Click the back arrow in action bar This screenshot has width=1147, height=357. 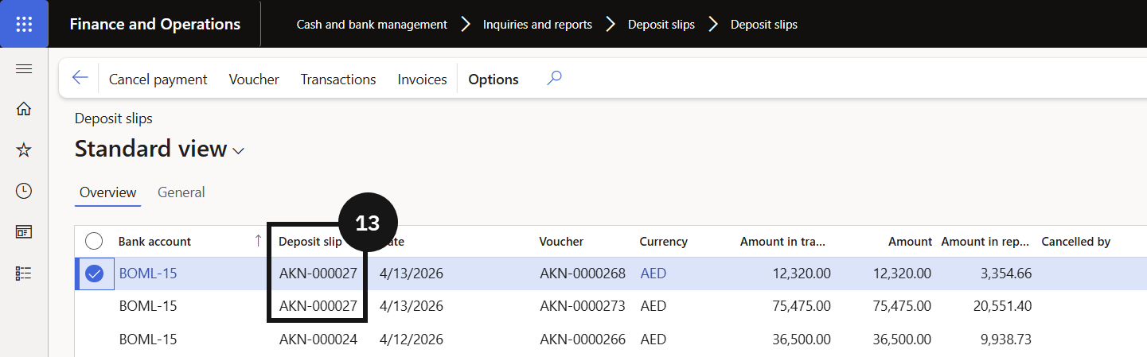tap(80, 78)
